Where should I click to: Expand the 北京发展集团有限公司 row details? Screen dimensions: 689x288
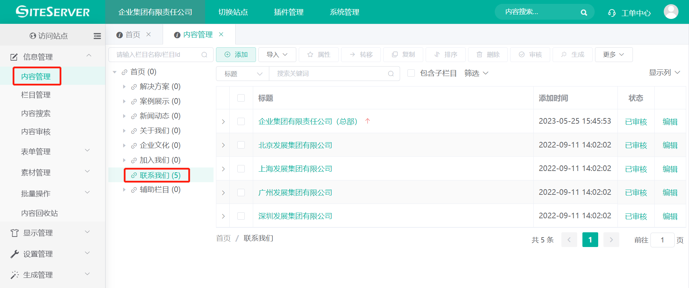[x=223, y=145]
